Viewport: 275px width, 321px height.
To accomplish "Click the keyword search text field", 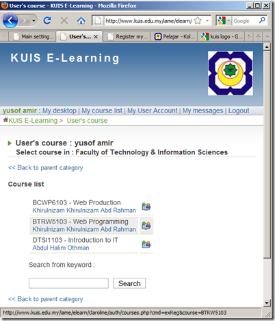I will [x=68, y=283].
